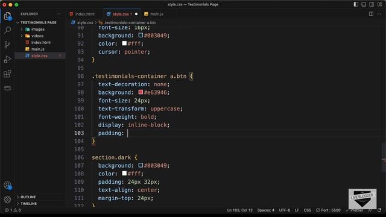Place cursor after padding: on line 103

tap(127, 133)
